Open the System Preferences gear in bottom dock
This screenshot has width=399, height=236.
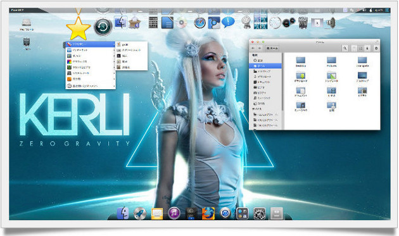click(x=260, y=213)
